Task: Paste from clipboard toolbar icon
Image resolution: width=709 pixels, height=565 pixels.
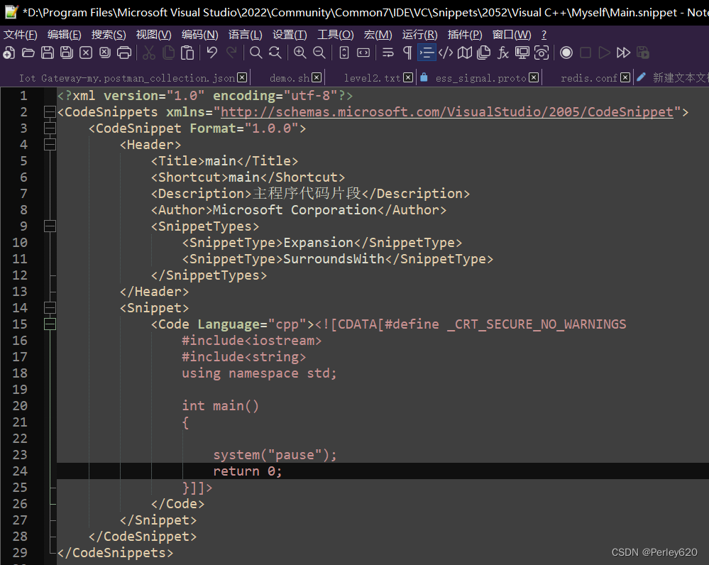Action: click(187, 53)
